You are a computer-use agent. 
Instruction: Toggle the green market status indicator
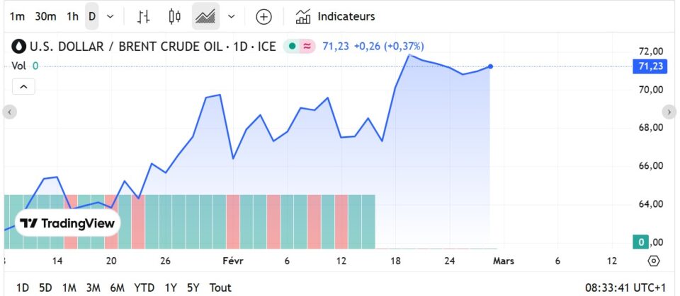point(291,47)
